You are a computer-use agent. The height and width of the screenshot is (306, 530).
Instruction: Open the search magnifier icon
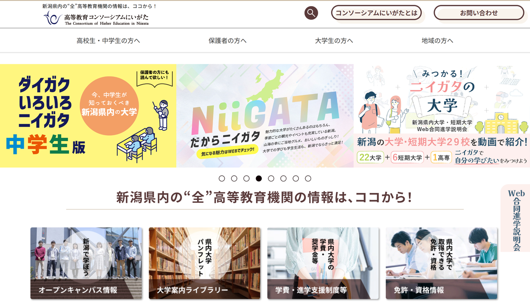click(311, 13)
